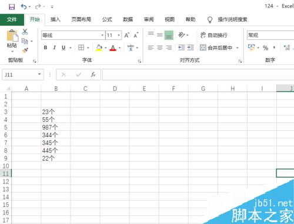Toggle Bold formatting

point(45,47)
